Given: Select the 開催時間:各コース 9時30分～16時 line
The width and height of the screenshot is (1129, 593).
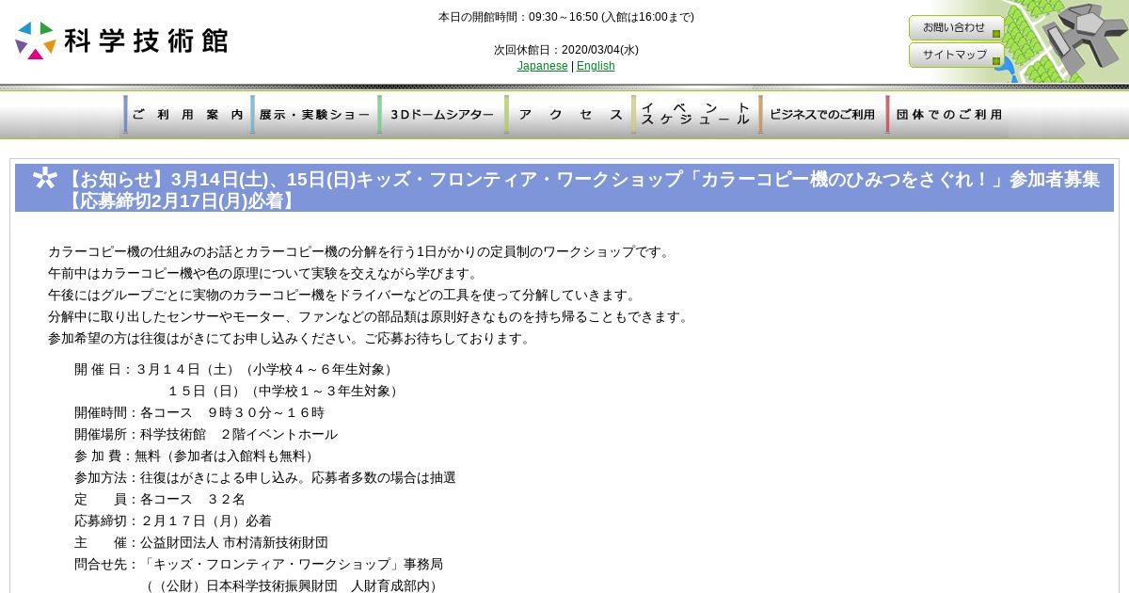Looking at the screenshot, I should 199,412.
